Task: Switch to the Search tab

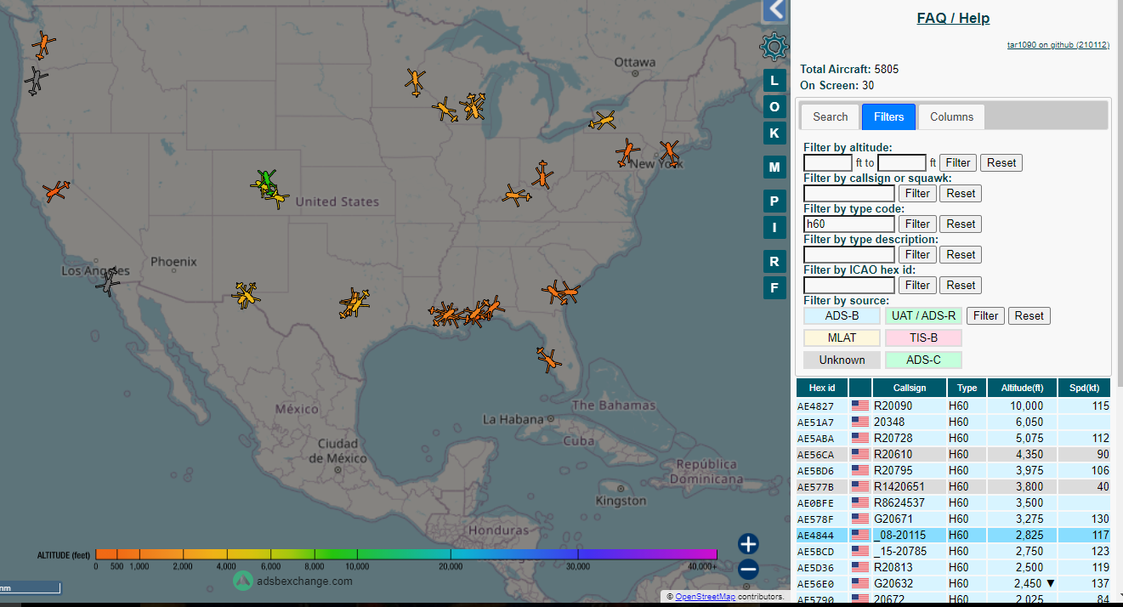Action: (830, 117)
